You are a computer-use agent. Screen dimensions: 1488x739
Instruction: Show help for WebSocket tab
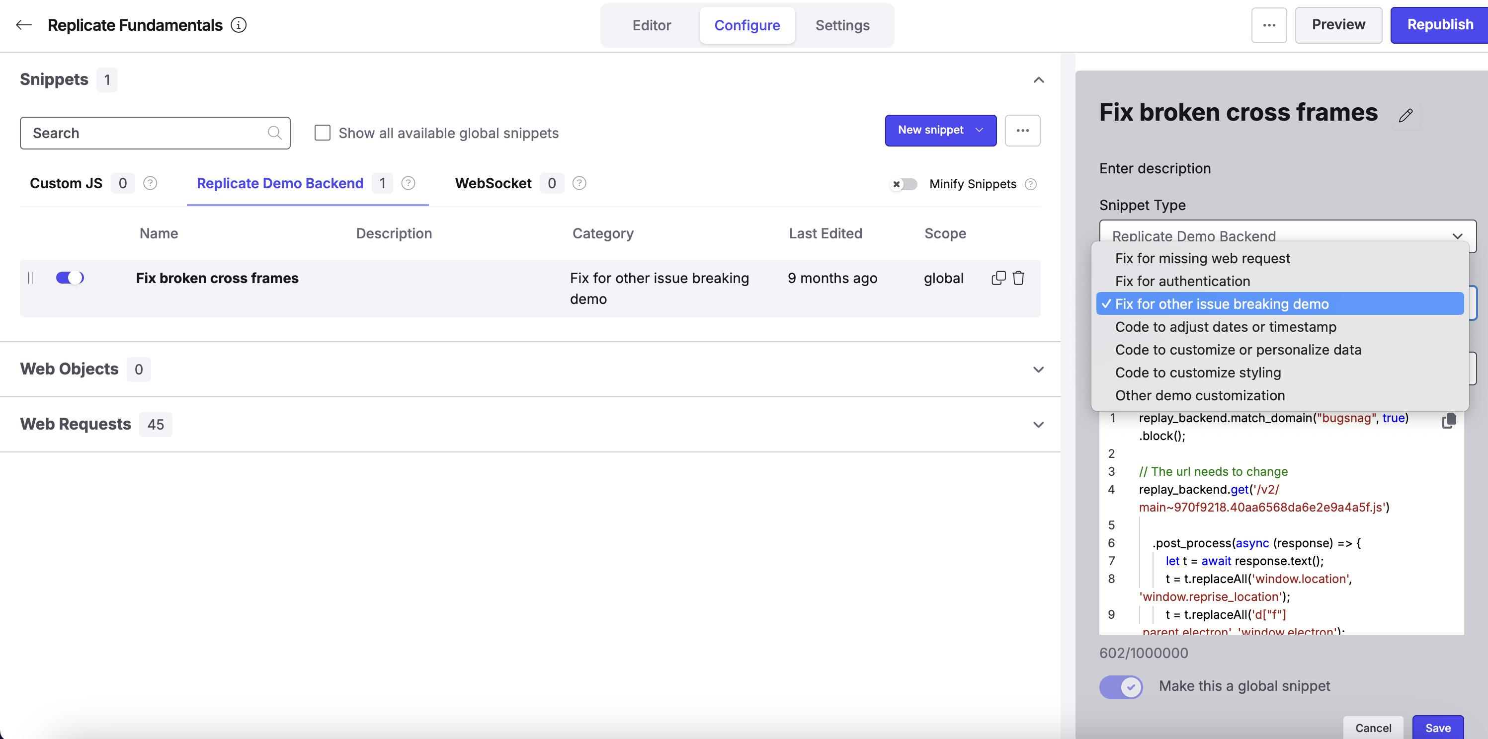point(579,184)
